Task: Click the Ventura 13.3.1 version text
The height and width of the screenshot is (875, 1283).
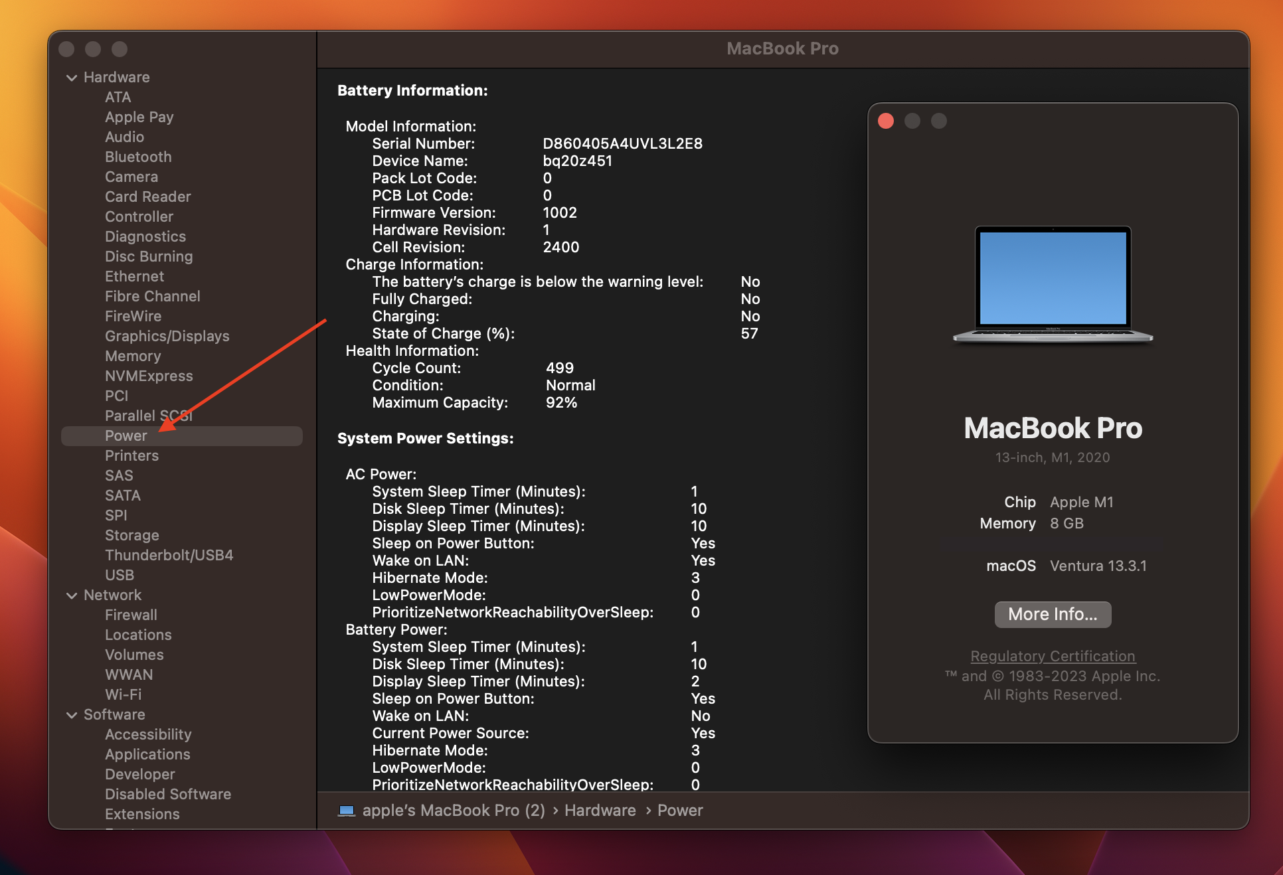Action: 1098,566
